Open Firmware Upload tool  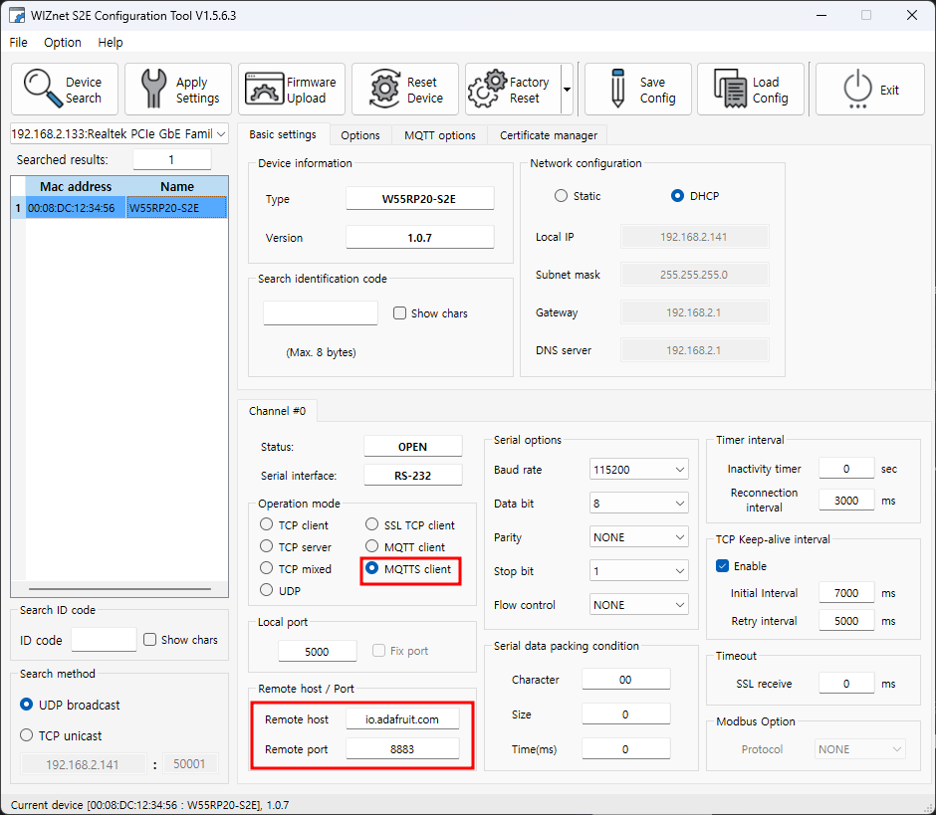pyautogui.click(x=262, y=90)
